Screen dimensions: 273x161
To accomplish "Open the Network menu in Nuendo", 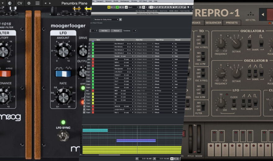I will click(x=109, y=1).
